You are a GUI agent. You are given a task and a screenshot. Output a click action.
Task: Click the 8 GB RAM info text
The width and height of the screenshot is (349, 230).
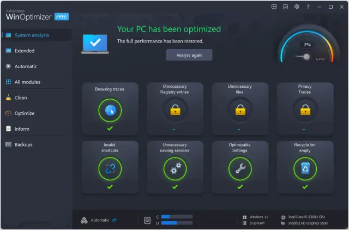257,223
